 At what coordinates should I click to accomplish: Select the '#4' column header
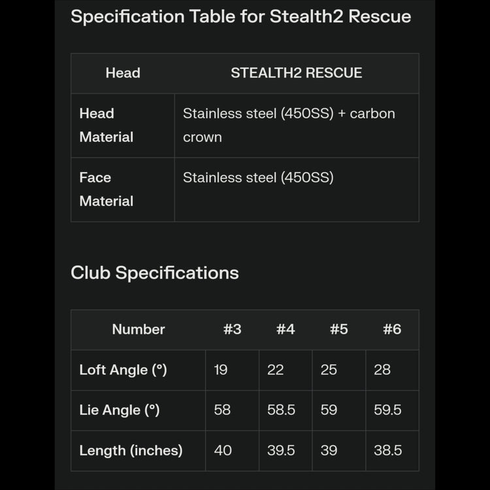click(x=286, y=329)
